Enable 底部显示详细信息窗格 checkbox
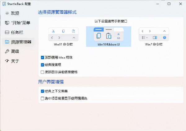 click(42, 72)
